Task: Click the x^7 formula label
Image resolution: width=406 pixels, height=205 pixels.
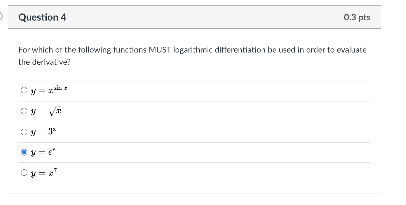Action: tap(44, 173)
